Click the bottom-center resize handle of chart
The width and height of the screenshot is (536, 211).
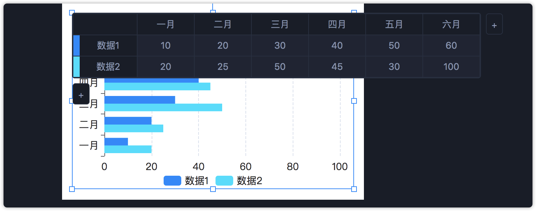213,189
